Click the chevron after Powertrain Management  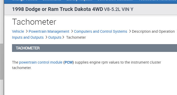point(72,31)
